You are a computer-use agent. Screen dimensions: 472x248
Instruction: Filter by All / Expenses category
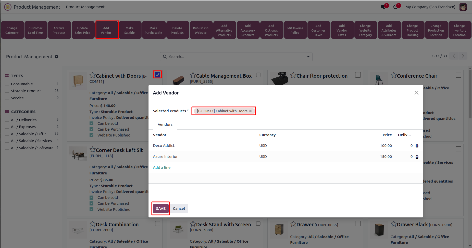coord(7,127)
